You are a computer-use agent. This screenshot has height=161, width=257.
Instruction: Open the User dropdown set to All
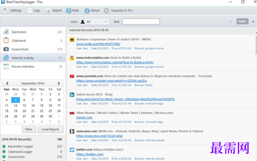(94, 22)
